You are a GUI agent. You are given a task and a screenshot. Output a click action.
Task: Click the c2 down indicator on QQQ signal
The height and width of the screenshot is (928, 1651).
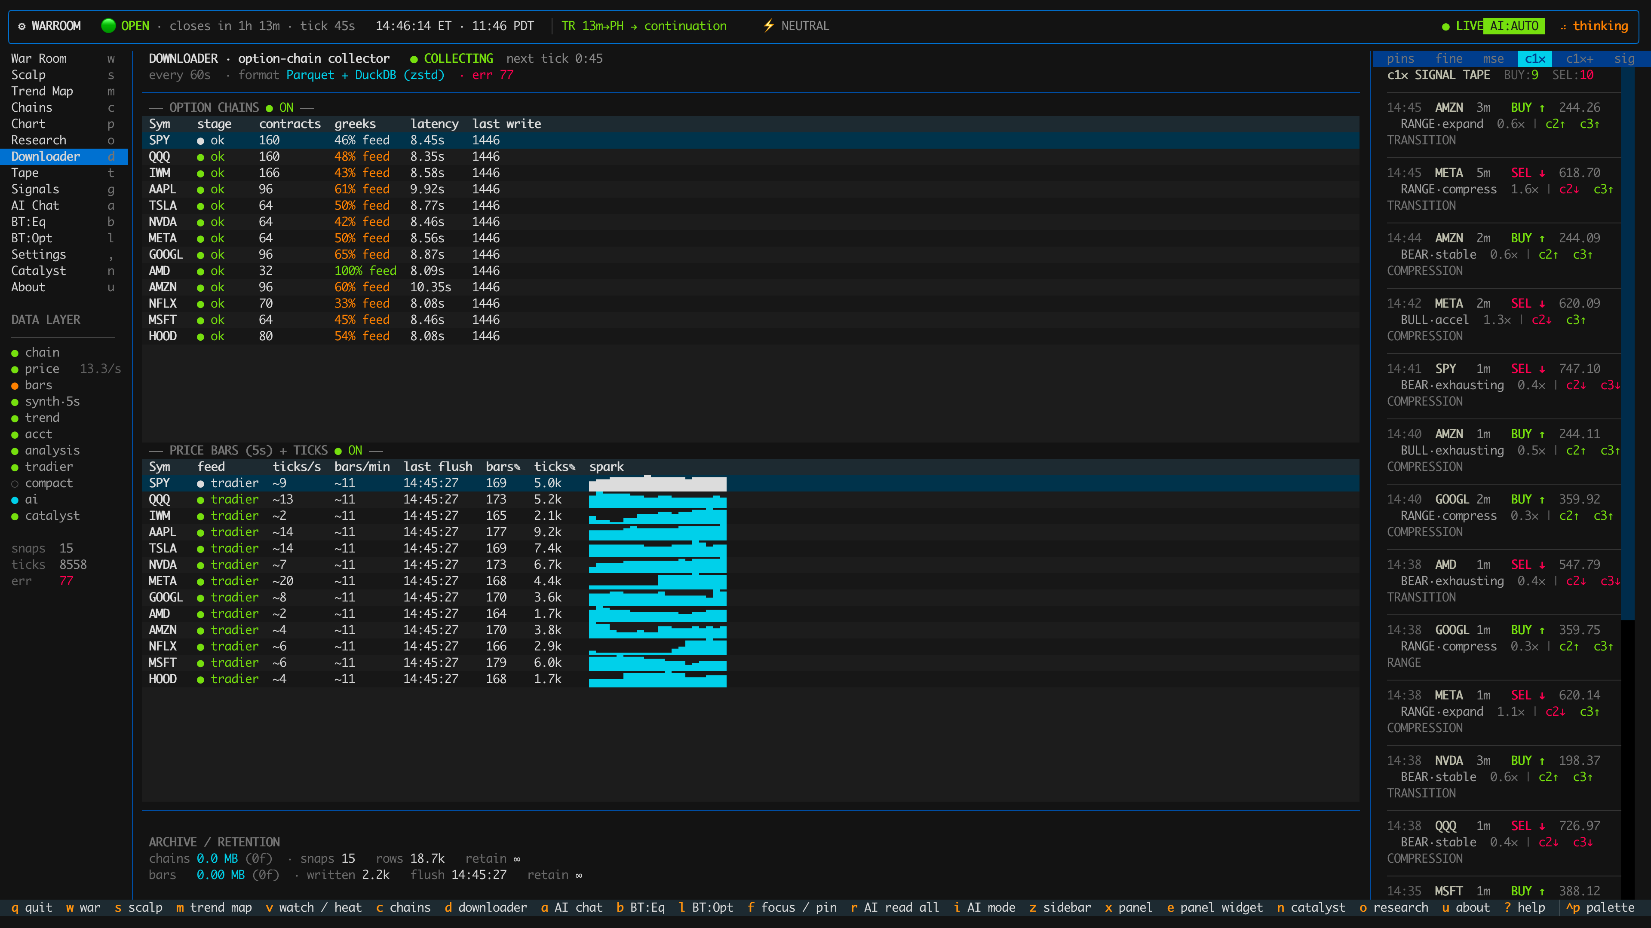(1548, 842)
